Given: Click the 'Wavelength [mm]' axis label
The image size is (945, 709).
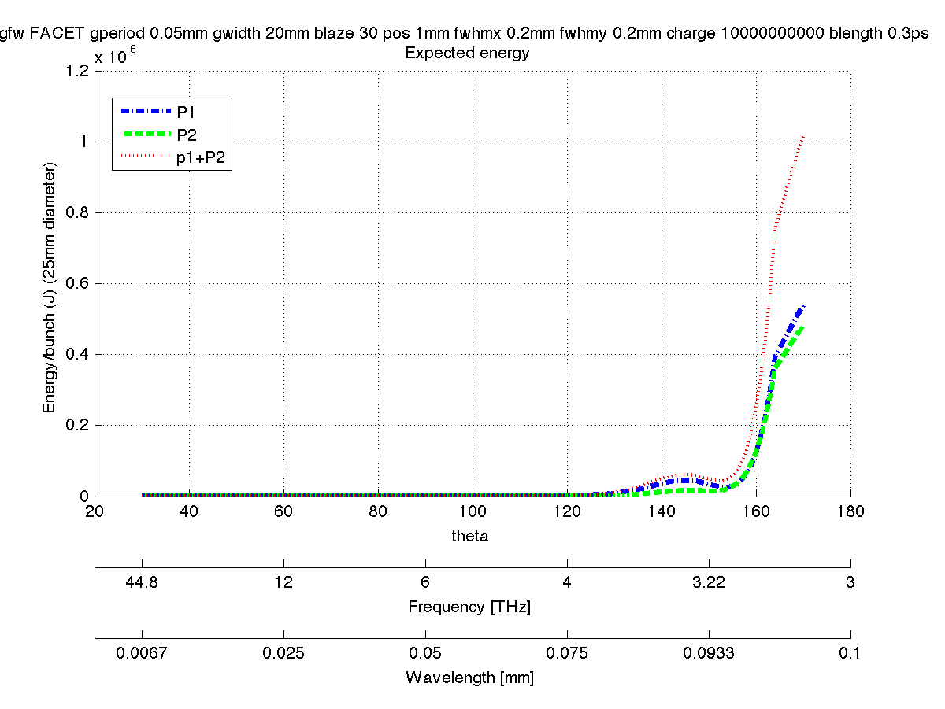Looking at the screenshot, I should click(469, 678).
